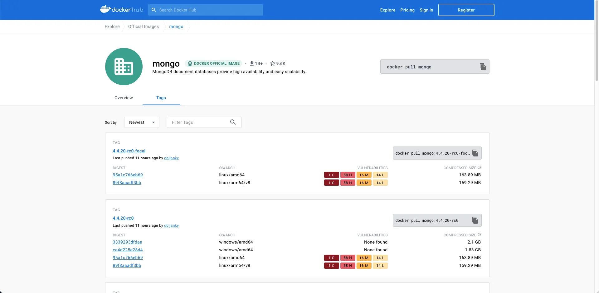Click compressed size info icon in second card
599x293 pixels.
pyautogui.click(x=479, y=235)
